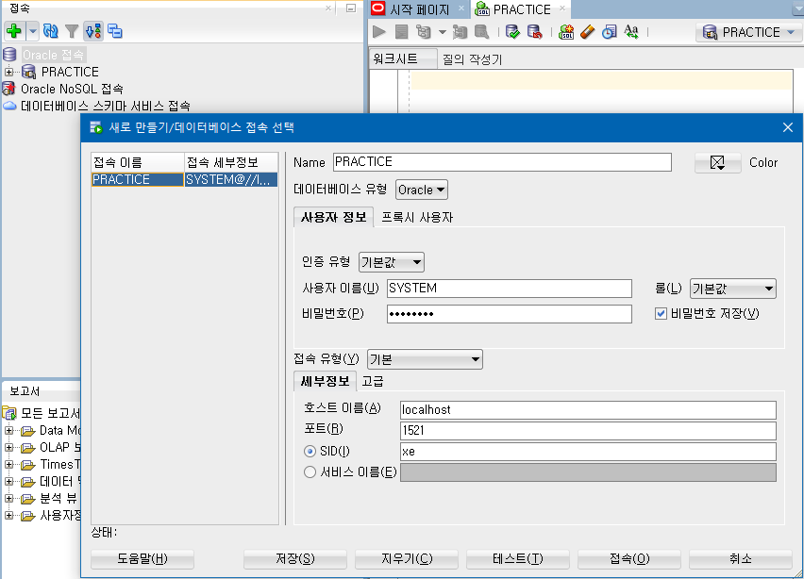804x579 pixels.
Task: Open the arrow next to green plus
Action: pyautogui.click(x=32, y=31)
